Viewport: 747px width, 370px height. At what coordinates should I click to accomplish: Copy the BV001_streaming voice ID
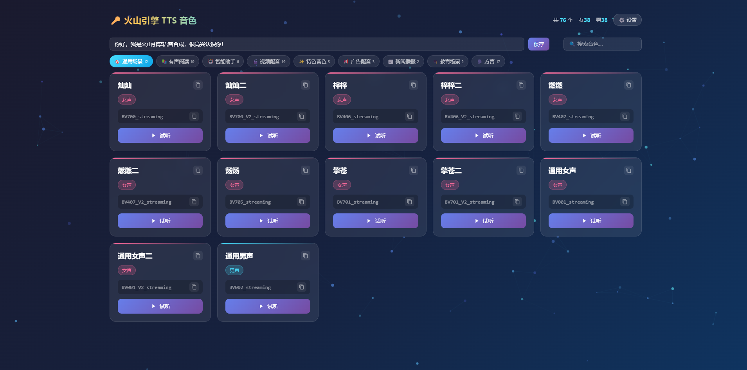coord(625,202)
